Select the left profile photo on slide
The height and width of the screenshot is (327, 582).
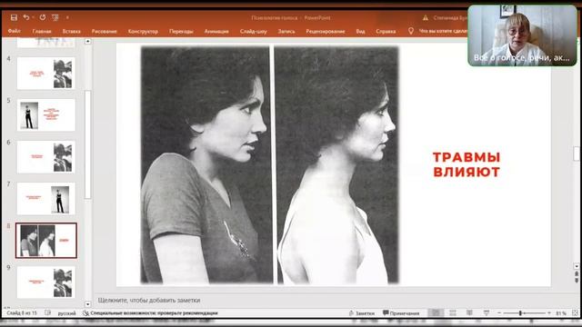click(206, 165)
